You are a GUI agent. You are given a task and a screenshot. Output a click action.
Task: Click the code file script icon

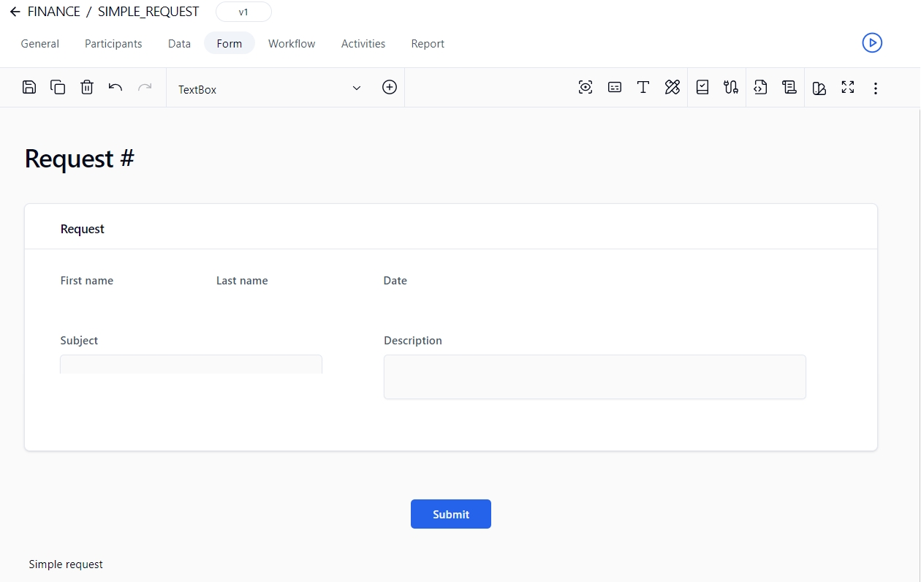click(x=760, y=88)
